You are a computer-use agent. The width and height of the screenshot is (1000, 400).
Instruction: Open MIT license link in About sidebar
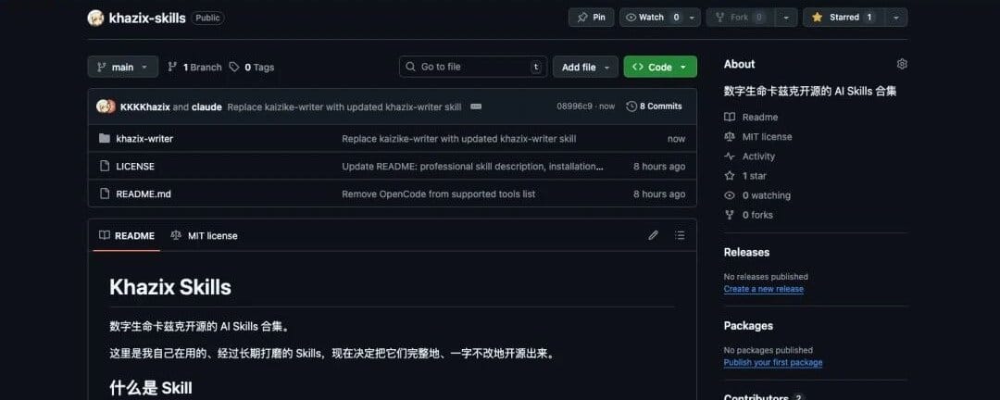(758, 136)
